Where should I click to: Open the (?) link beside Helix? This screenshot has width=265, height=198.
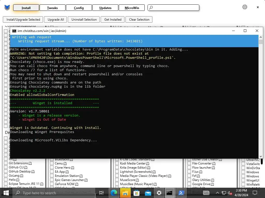tap(18, 180)
